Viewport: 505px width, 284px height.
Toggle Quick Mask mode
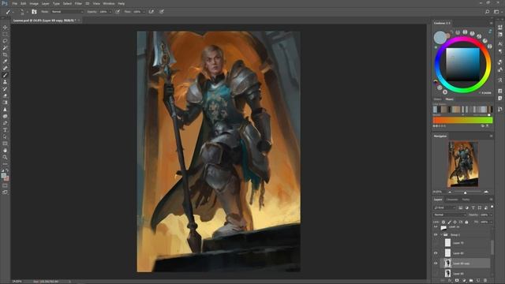[x=5, y=185]
